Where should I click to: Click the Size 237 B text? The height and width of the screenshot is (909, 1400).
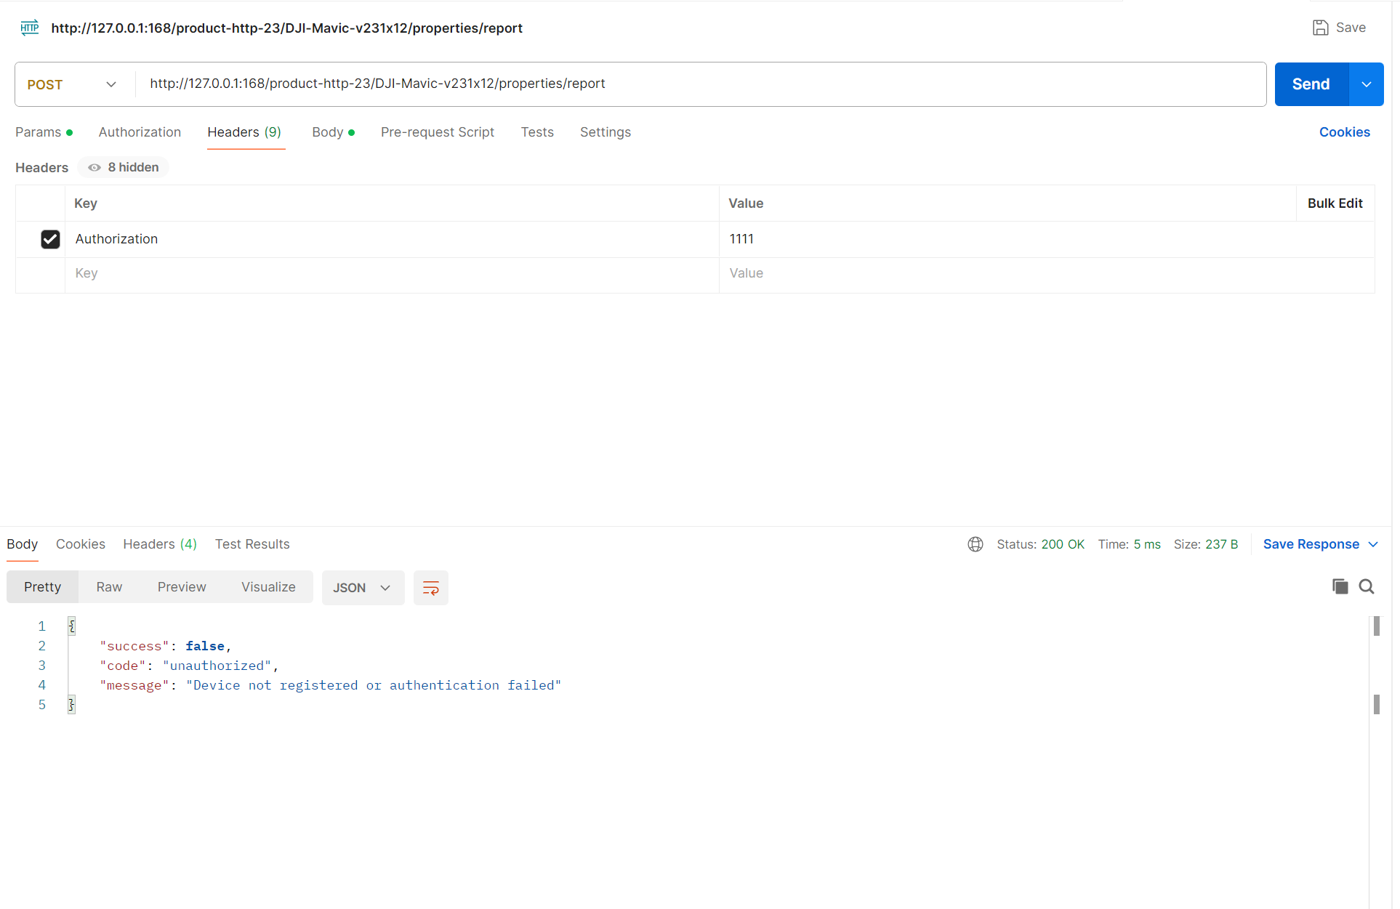click(x=1205, y=544)
